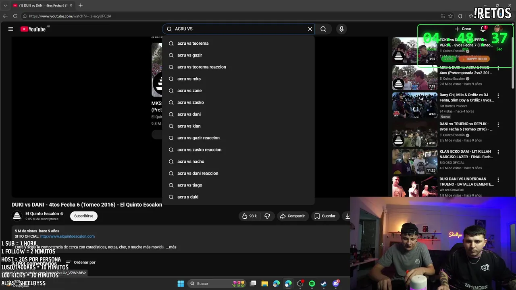Select the "acru y duki" suggestion
The height and width of the screenshot is (290, 516).
click(238, 197)
